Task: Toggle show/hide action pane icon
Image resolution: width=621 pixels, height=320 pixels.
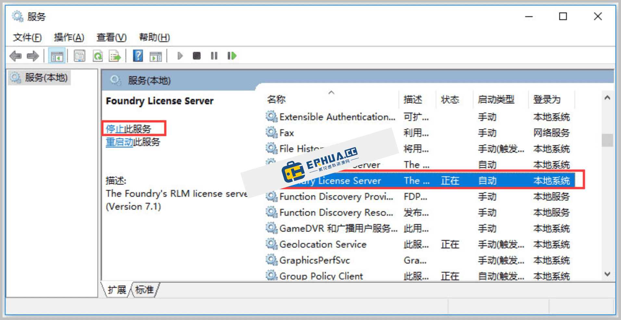Action: pos(156,56)
